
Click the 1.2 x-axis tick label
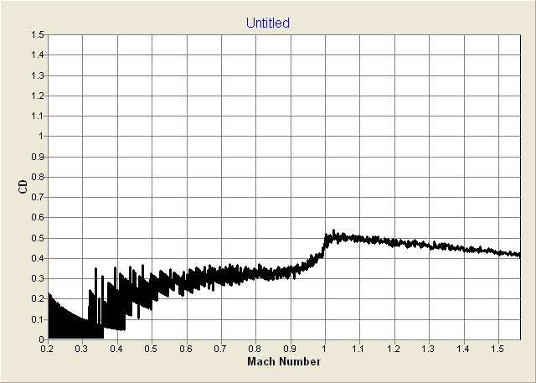pos(394,348)
